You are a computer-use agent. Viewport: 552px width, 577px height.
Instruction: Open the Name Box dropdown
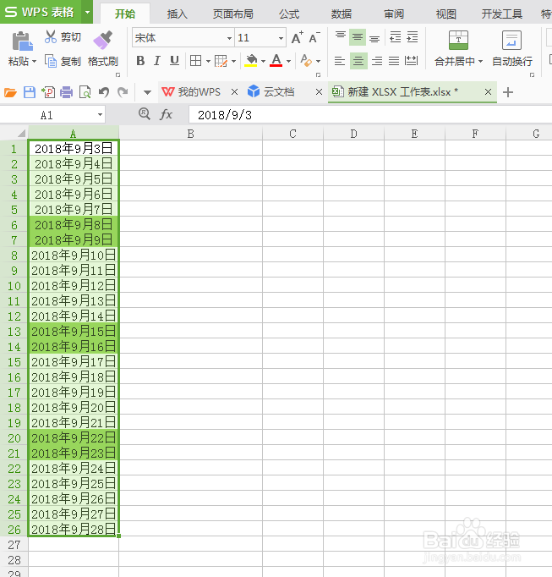(x=100, y=115)
